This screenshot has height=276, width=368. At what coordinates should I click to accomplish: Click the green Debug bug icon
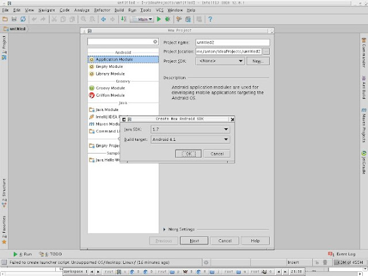(x=167, y=19)
